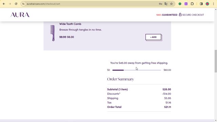Image resolution: width=217 pixels, height=122 pixels.
Task: Click the aurahaircare.com checkout URL field
Action: (43, 4)
